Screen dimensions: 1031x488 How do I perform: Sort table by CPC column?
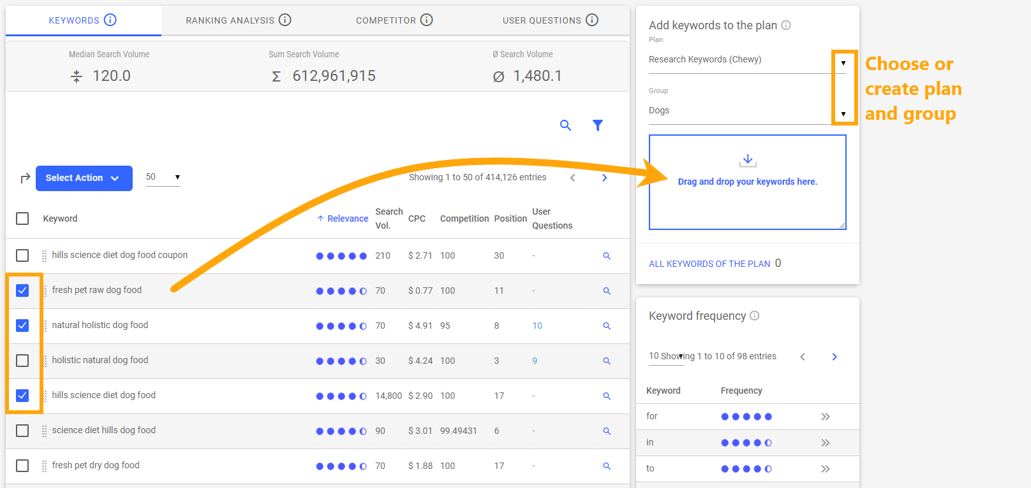point(417,219)
